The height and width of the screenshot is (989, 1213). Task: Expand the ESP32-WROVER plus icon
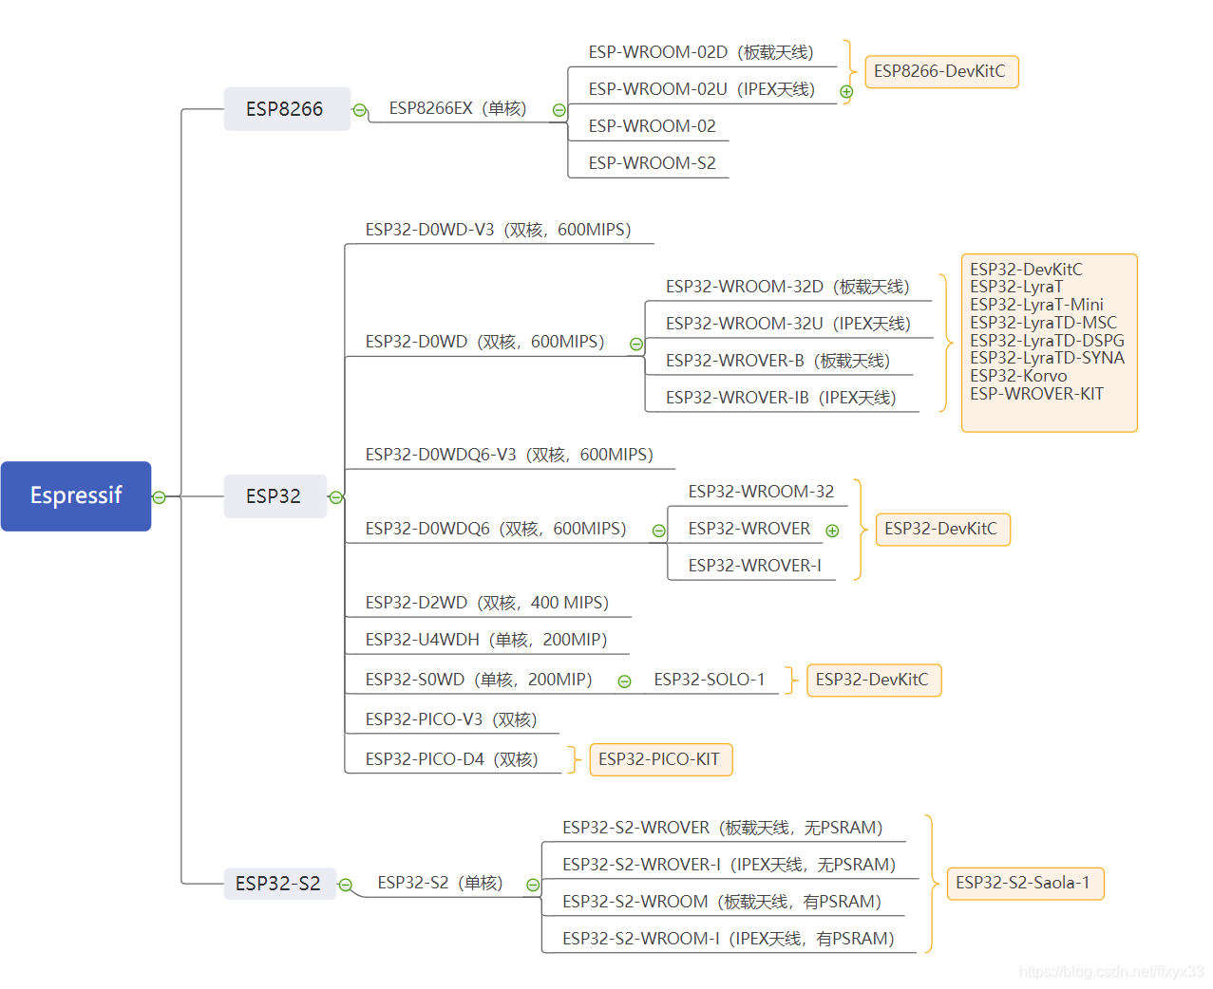pos(832,531)
